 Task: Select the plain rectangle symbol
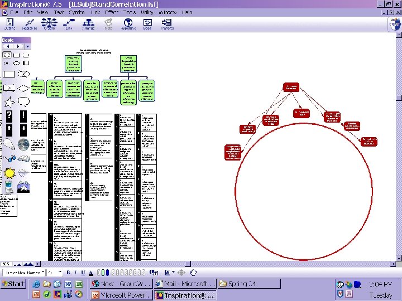pyautogui.click(x=9, y=74)
